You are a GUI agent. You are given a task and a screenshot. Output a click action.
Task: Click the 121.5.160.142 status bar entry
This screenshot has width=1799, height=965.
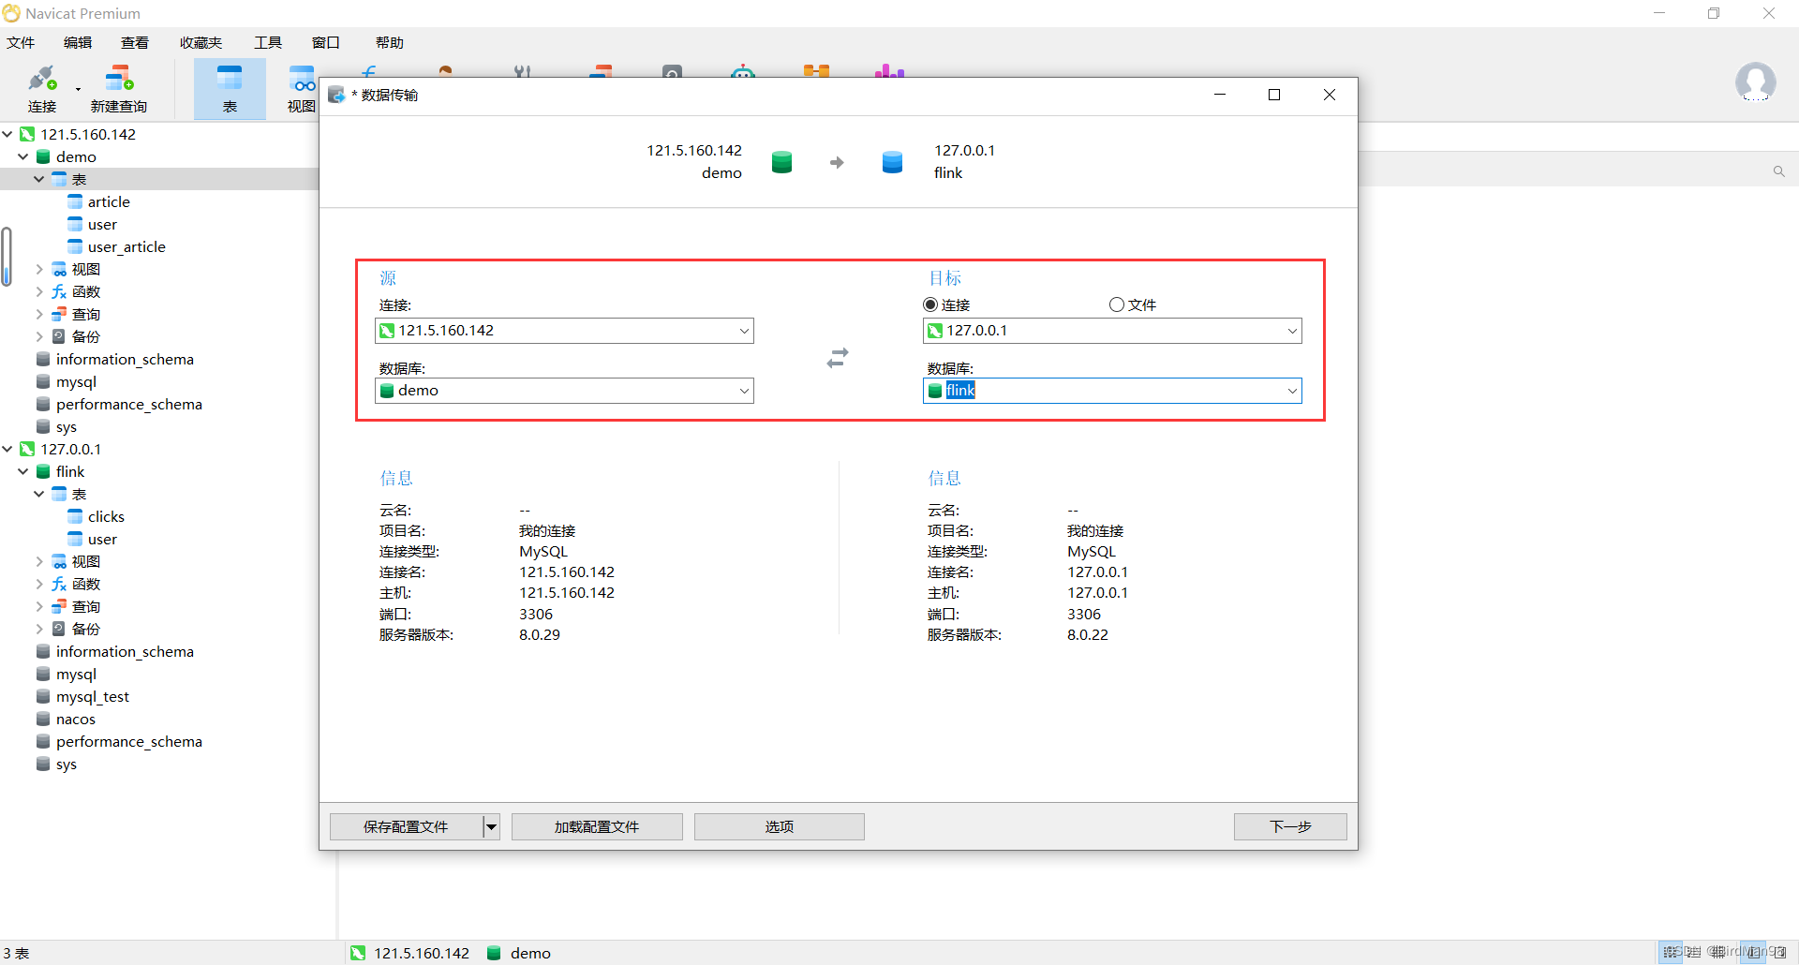pos(410,953)
